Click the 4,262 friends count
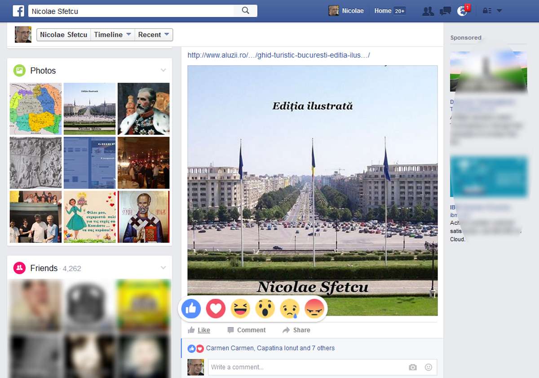 click(72, 268)
